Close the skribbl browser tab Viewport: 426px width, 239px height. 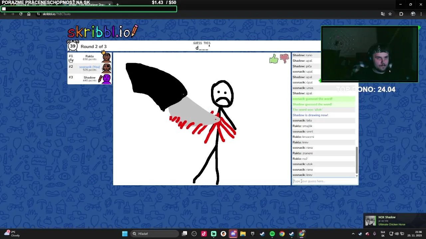[109, 5]
